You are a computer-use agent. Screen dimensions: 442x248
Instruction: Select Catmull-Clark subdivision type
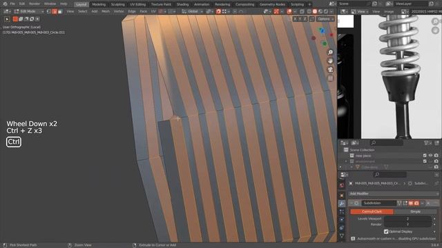pos(372,211)
